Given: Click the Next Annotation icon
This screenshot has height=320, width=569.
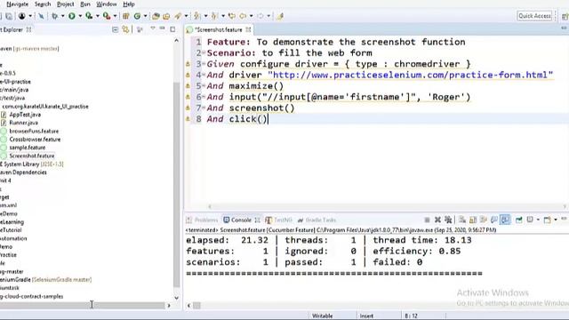Looking at the screenshot, I should pos(197,16).
